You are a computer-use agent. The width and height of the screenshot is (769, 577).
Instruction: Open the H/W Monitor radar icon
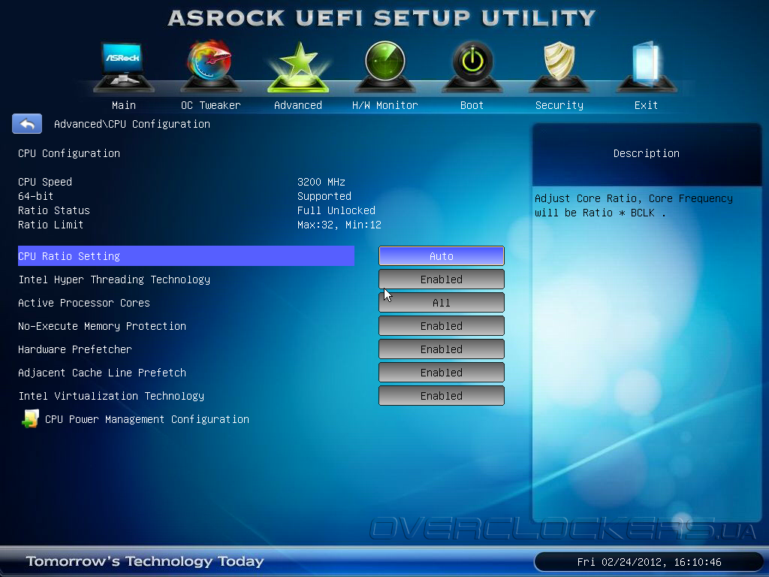385,66
